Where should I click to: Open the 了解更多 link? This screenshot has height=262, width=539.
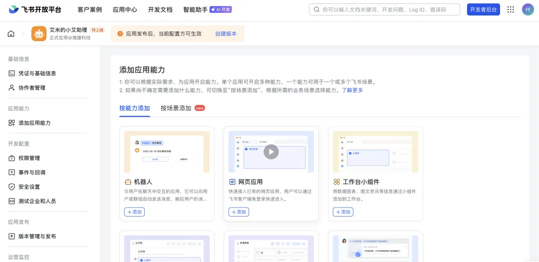click(x=352, y=90)
